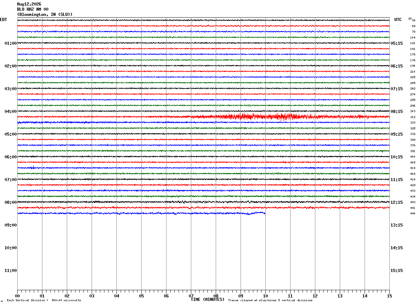The image size is (417, 305).
Task: Click the "Each Vertical Division = 500.00 microvolts" note
Action: pos(44,301)
